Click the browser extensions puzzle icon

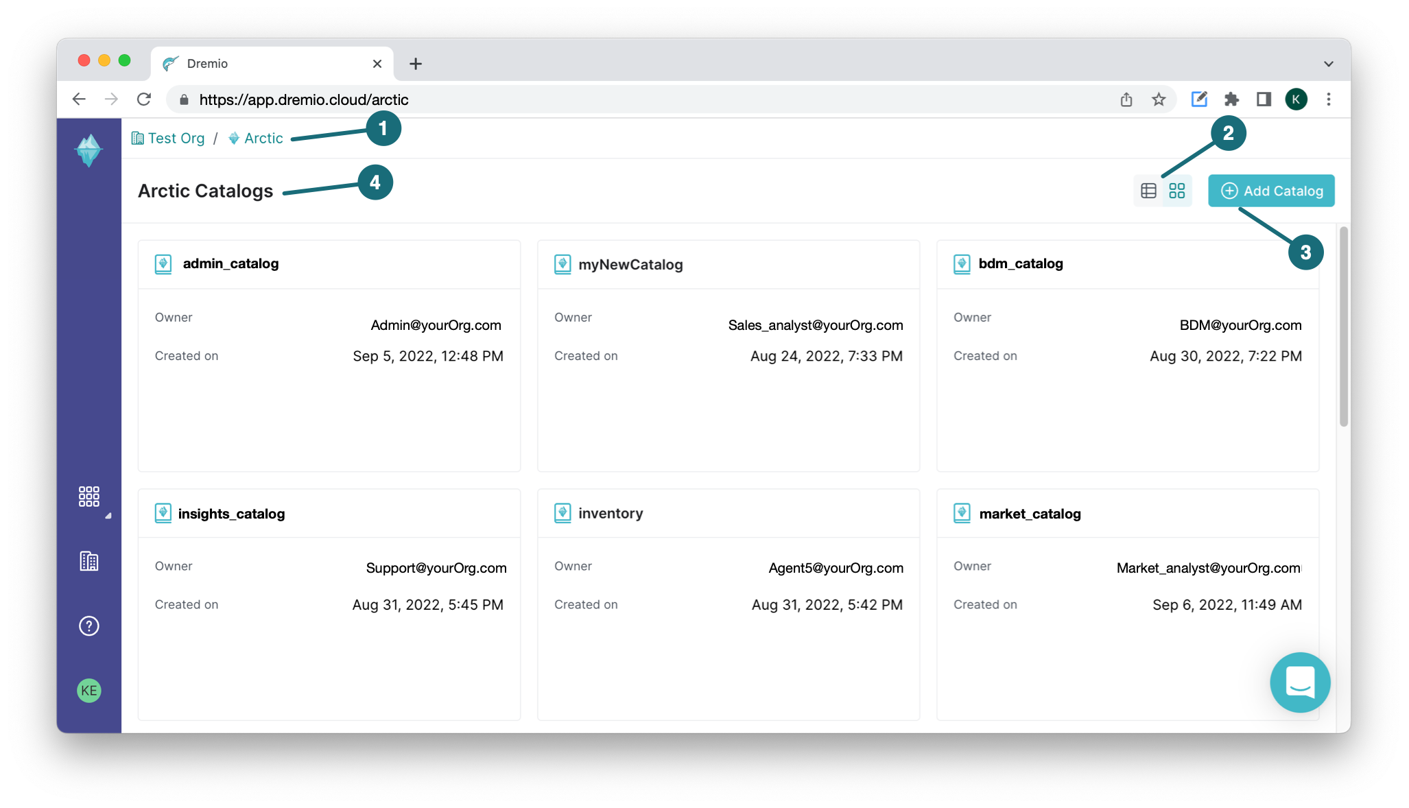coord(1231,99)
